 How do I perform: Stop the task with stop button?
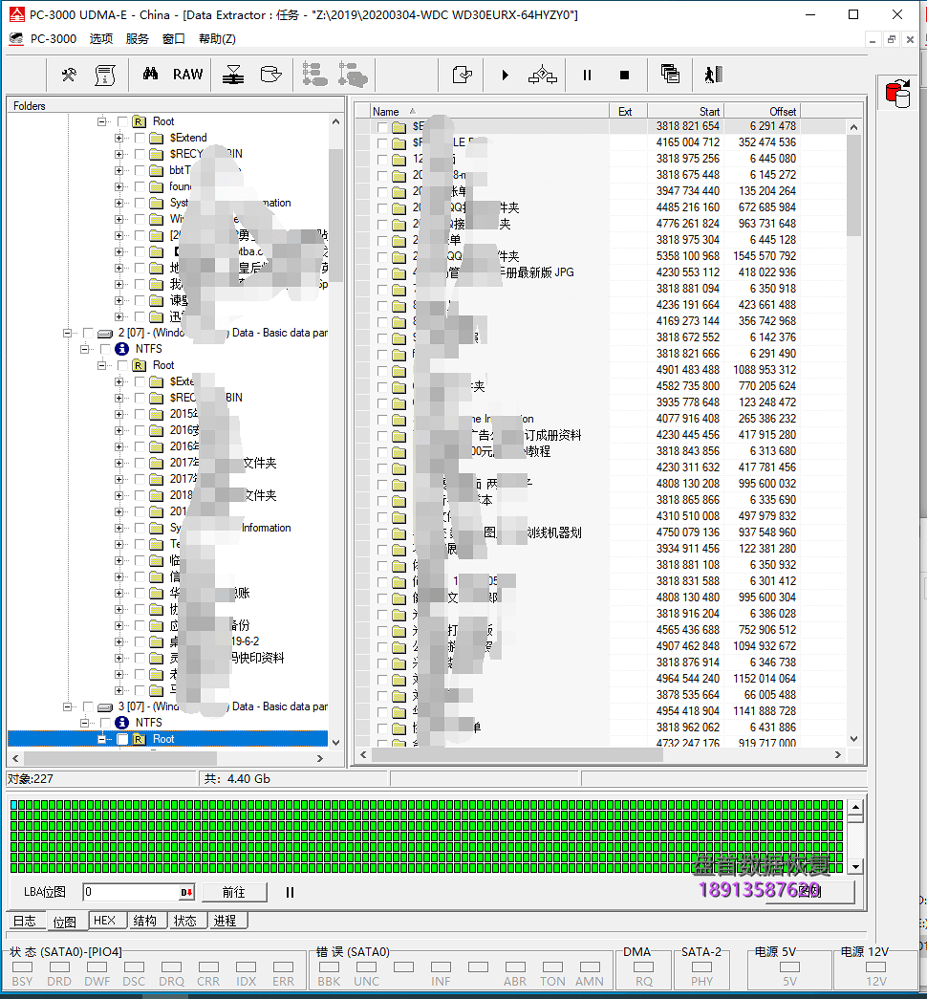click(624, 76)
